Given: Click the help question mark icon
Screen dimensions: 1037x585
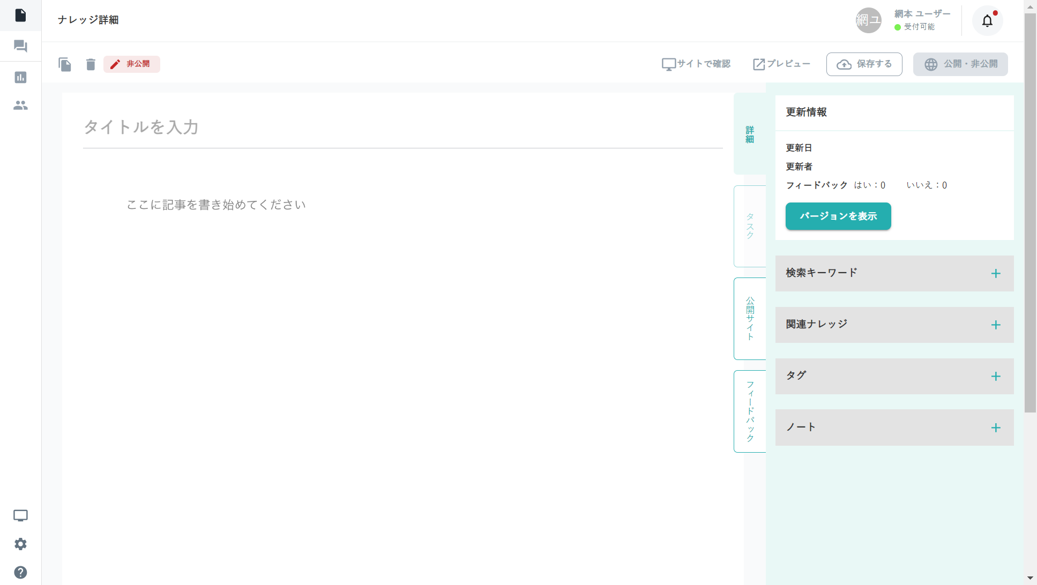Looking at the screenshot, I should [x=20, y=572].
